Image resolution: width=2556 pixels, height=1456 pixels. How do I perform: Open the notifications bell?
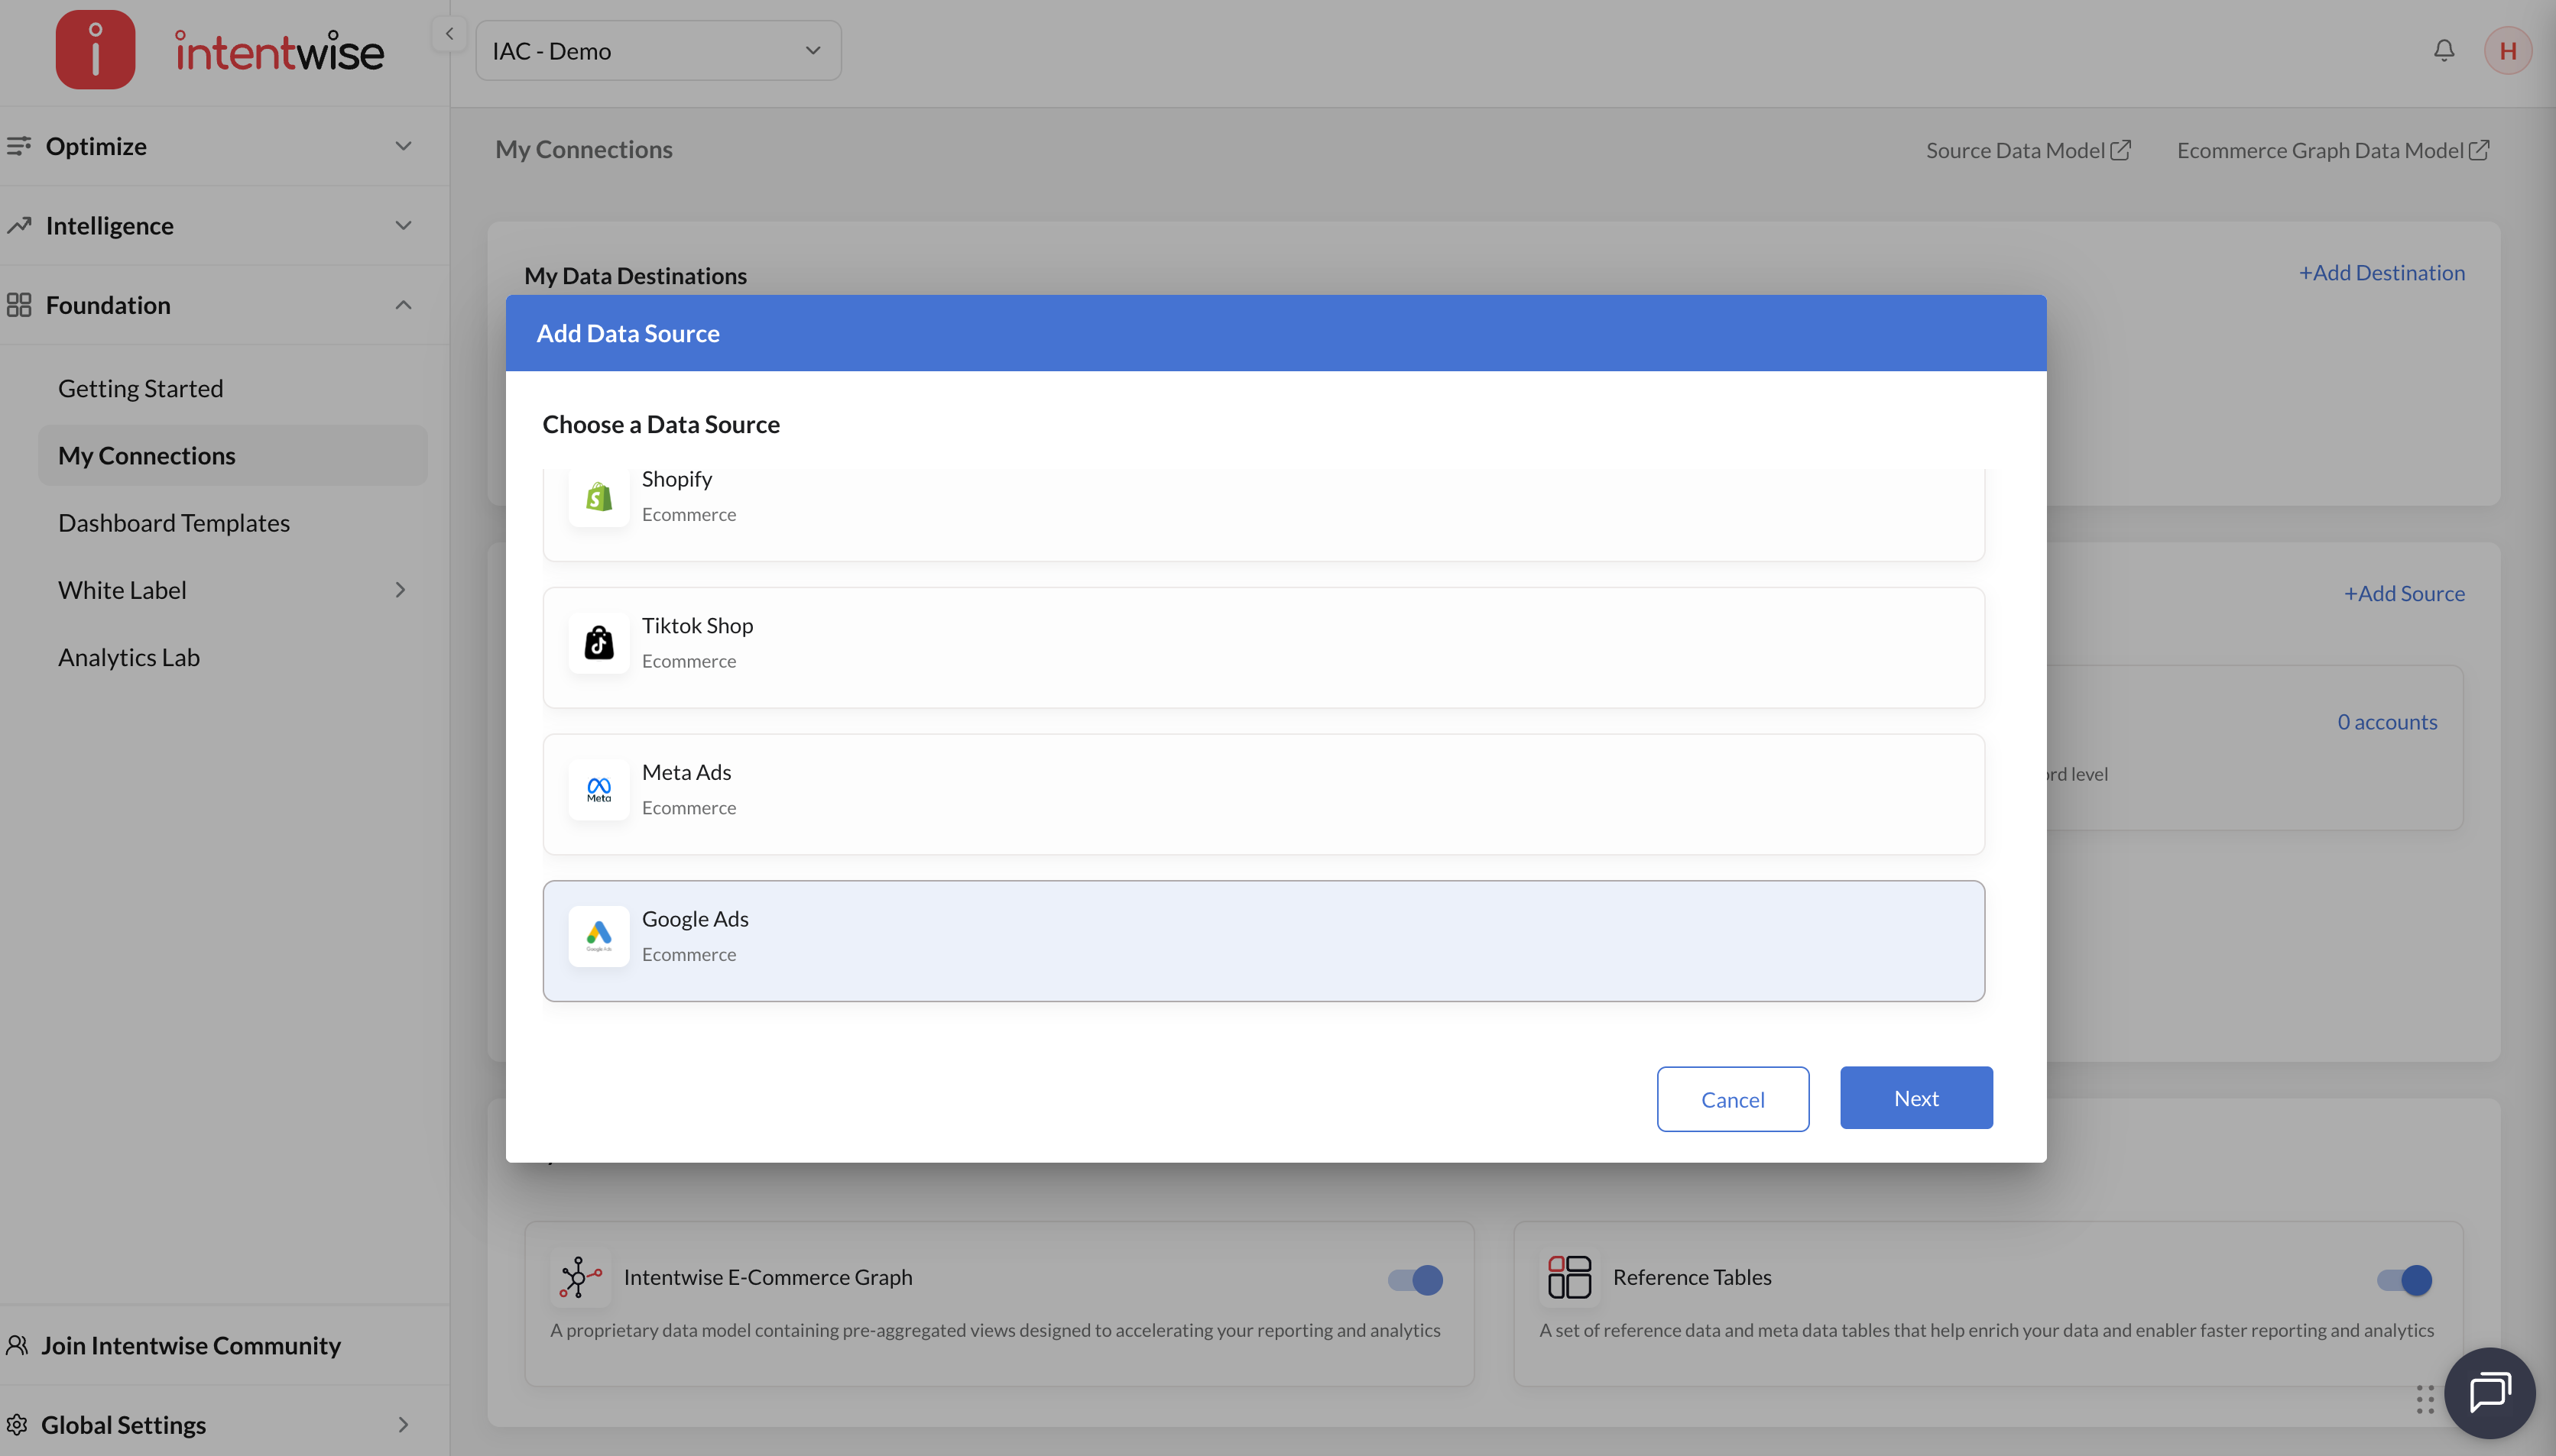click(2444, 50)
